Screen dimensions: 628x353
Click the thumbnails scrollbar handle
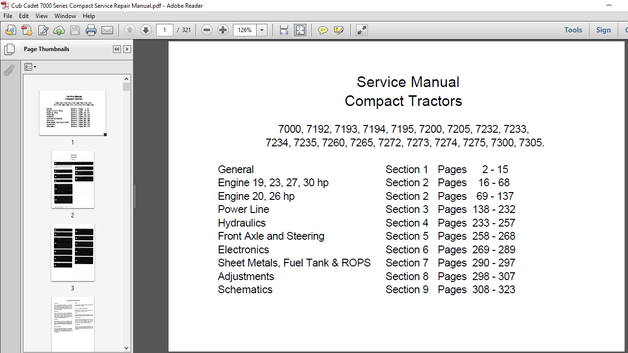click(127, 87)
